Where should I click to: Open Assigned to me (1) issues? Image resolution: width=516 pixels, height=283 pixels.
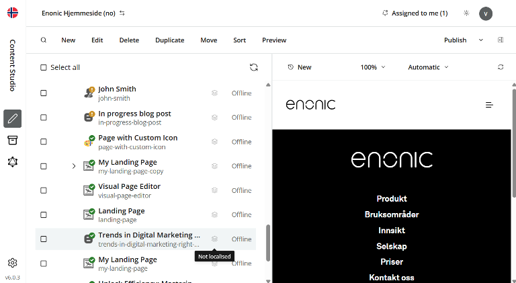click(x=419, y=13)
